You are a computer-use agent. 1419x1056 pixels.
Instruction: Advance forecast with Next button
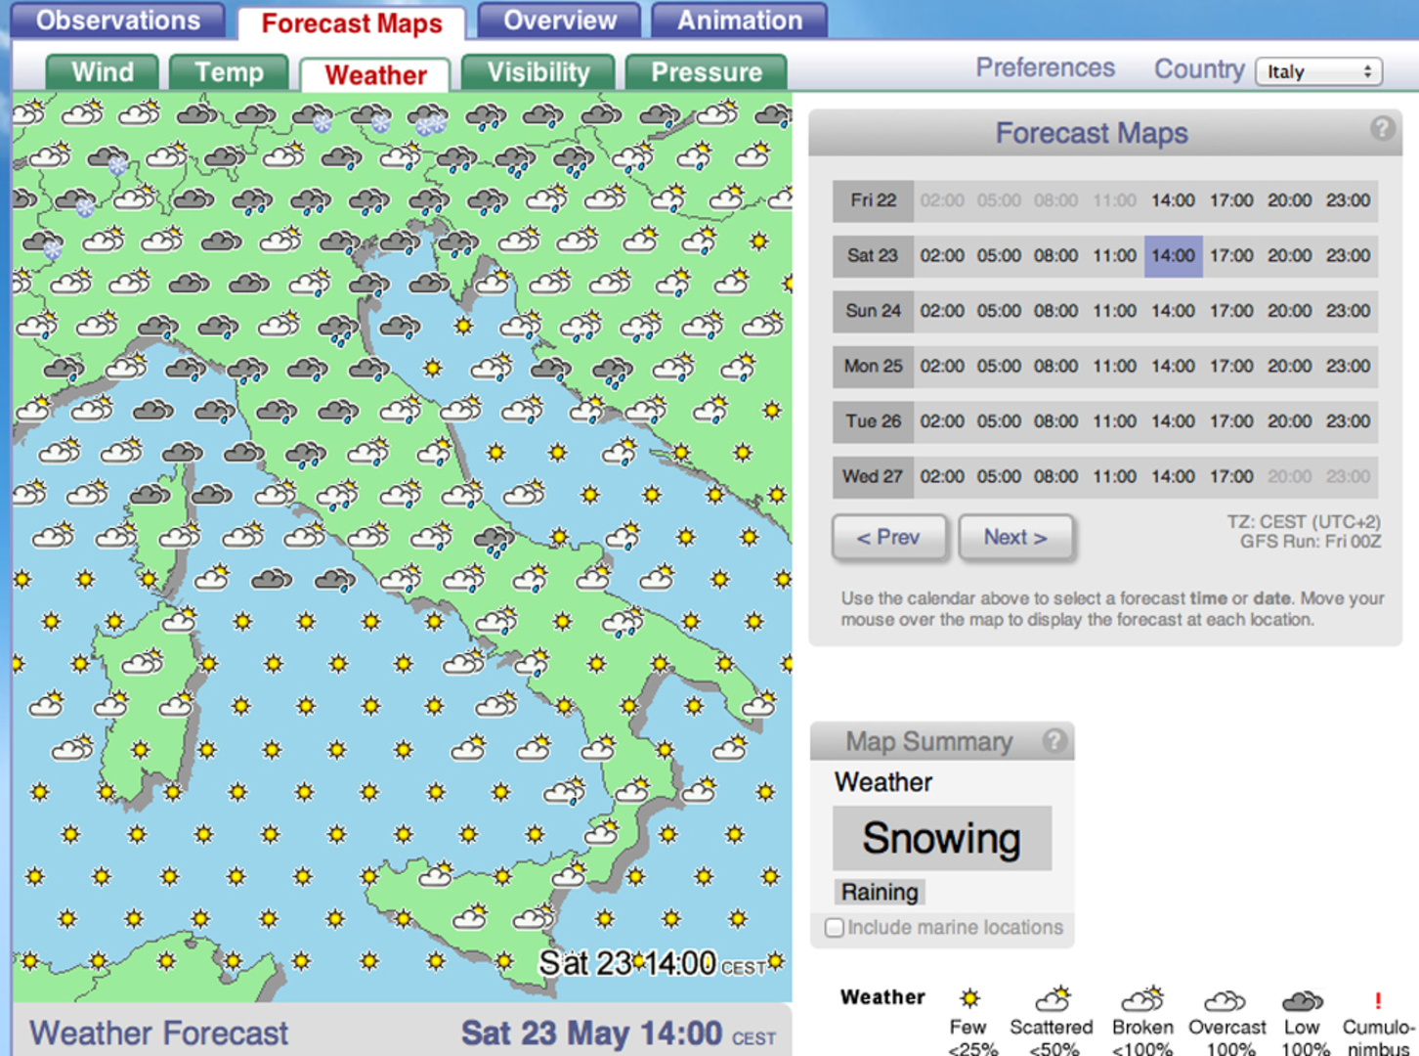point(1015,537)
